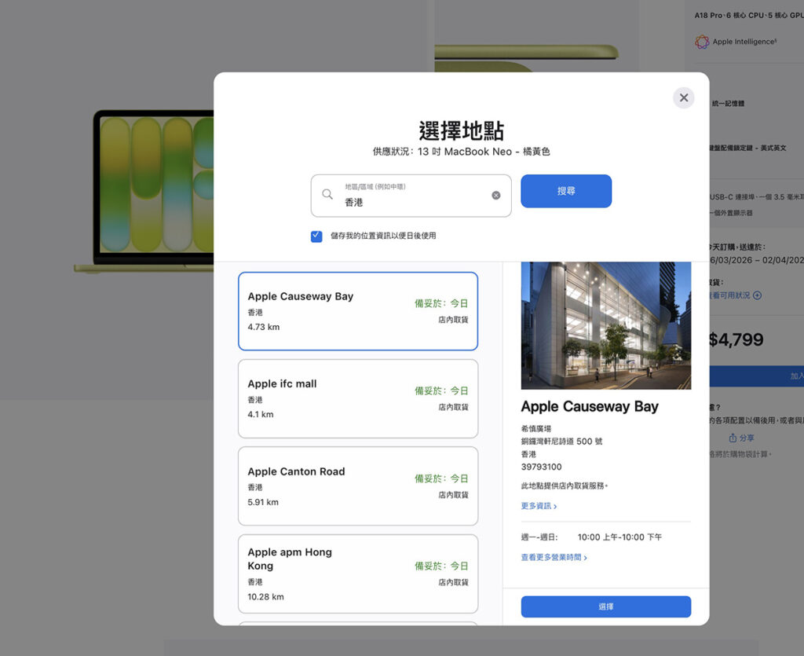The image size is (804, 656).
Task: Clear the location search field text
Action: point(495,196)
